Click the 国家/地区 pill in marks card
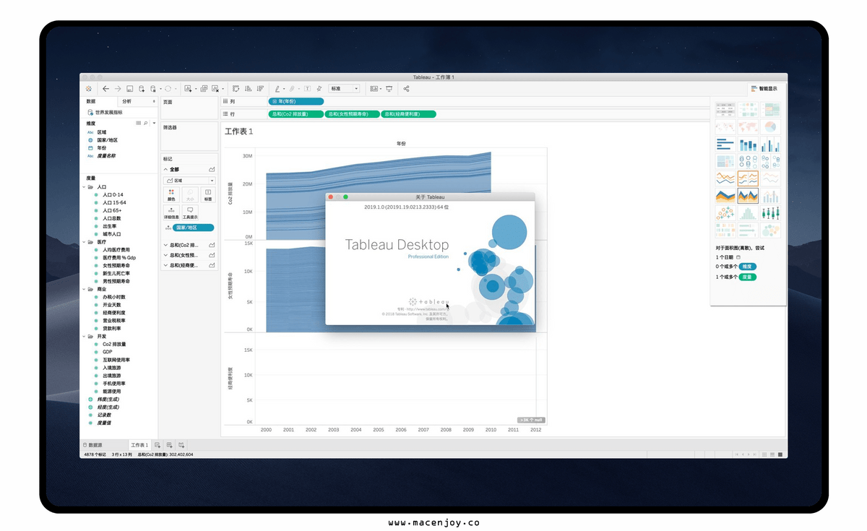867x531 pixels. point(193,228)
